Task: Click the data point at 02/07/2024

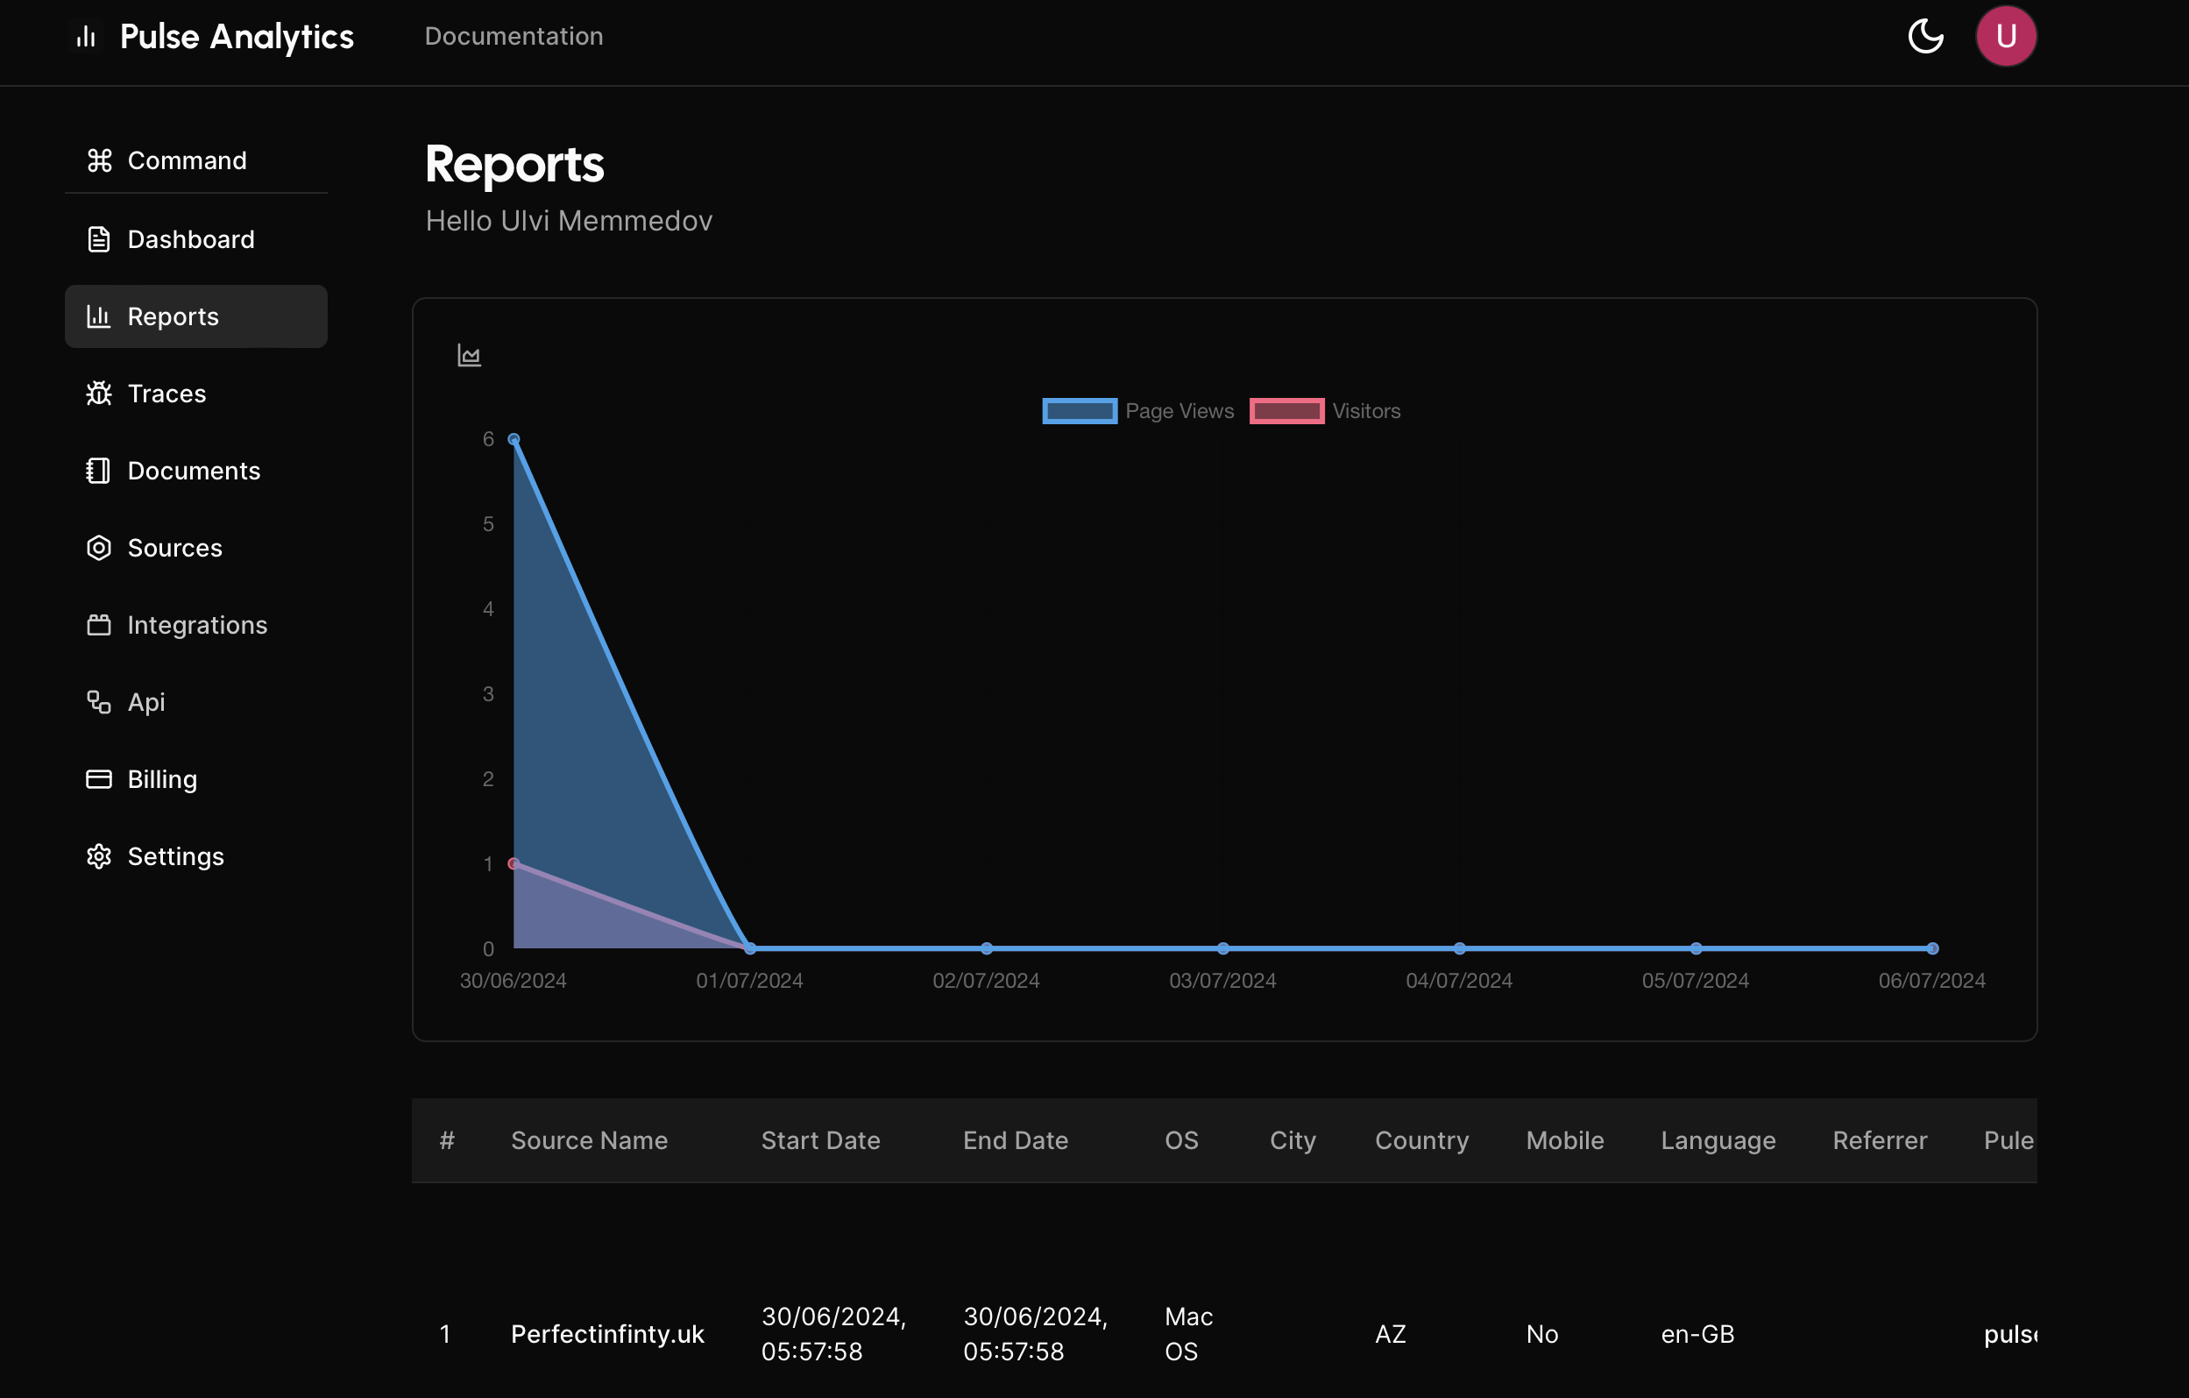Action: [987, 948]
